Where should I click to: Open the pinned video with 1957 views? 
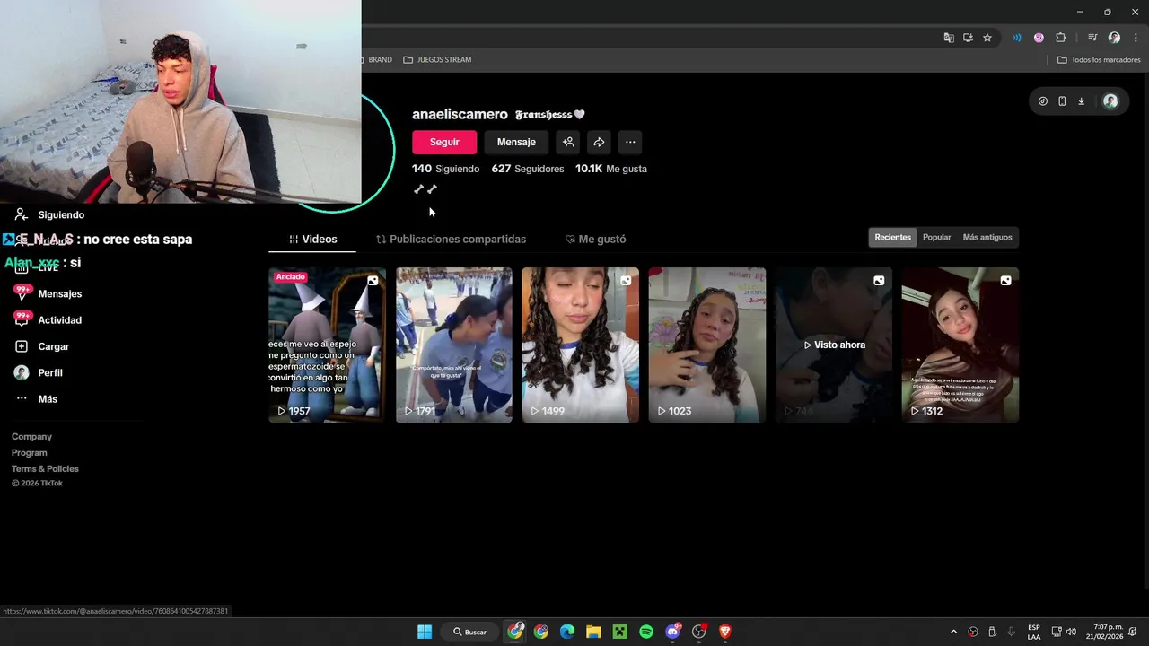click(327, 345)
